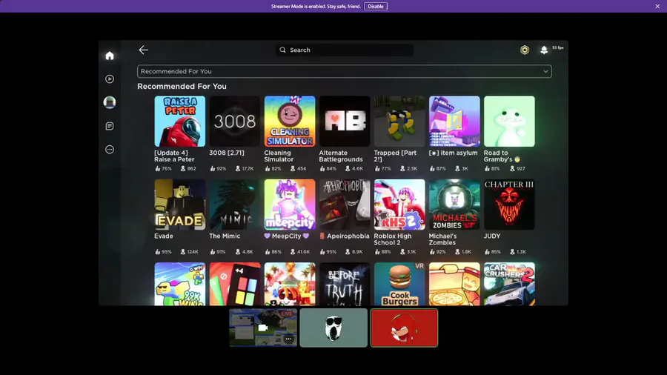Open the pizza box game thumbnail
667x375 pixels.
454,284
